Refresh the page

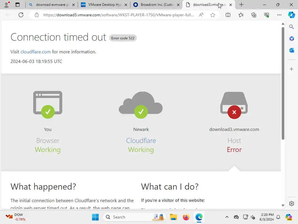click(x=21, y=15)
